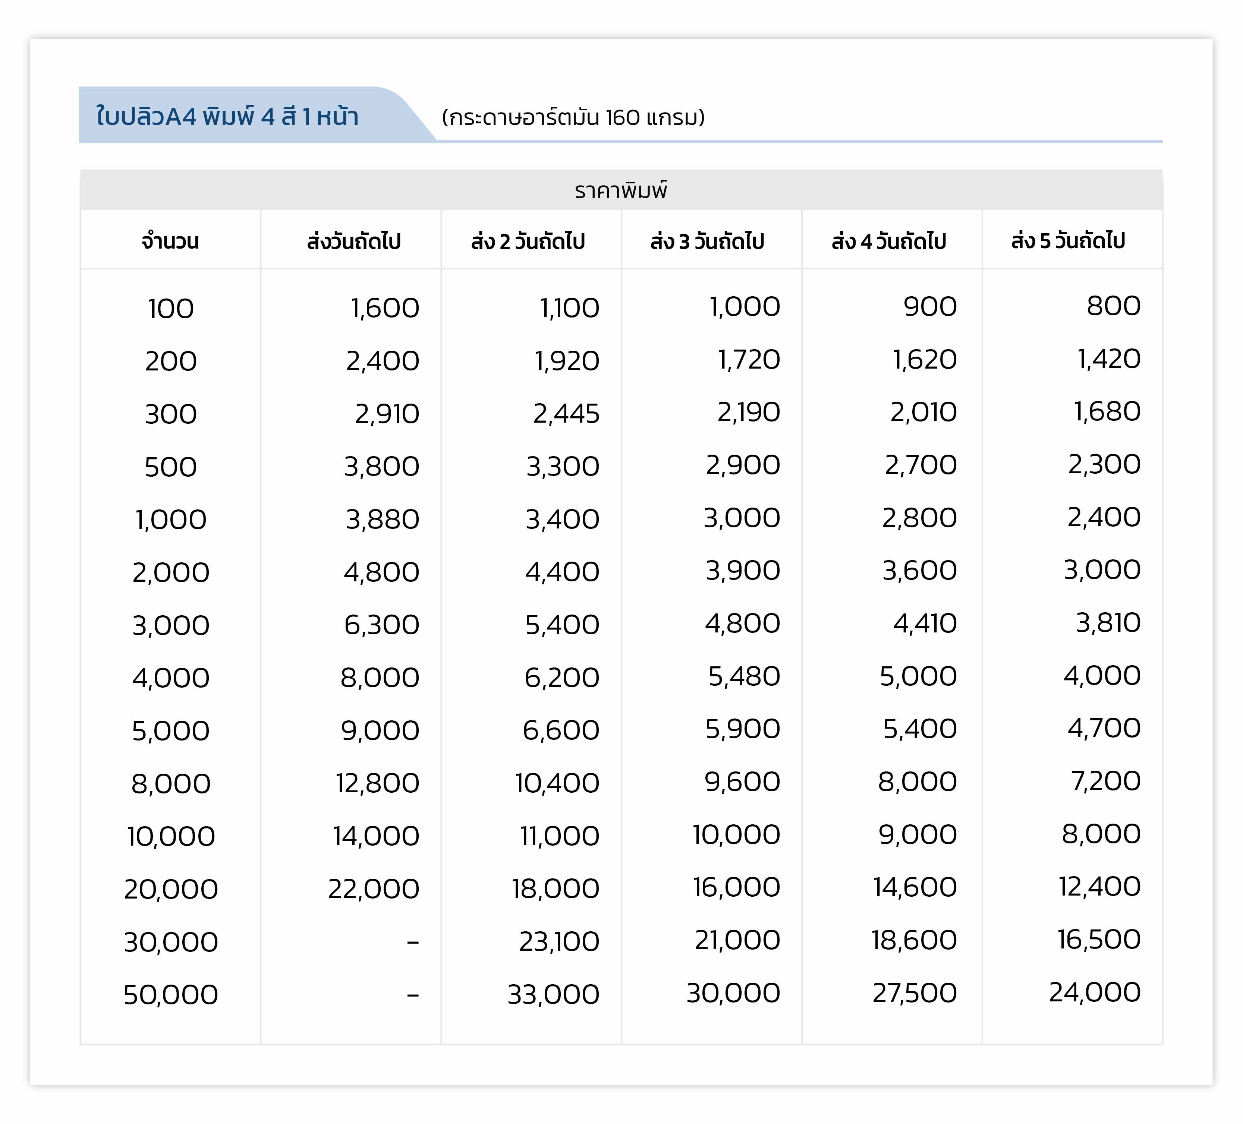The image size is (1243, 1124).
Task: Click the price 3,880 in the 1,000 row
Action: coord(383,520)
